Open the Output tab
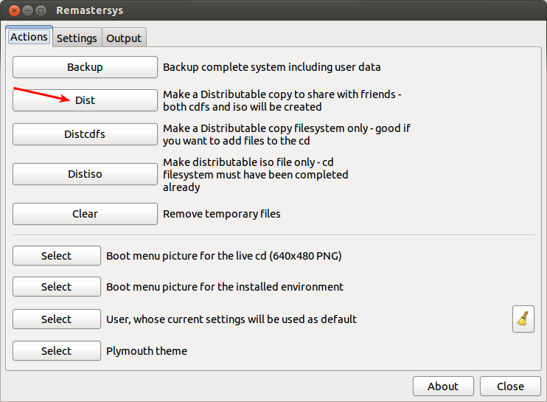Screen dimensions: 547x402 [124, 38]
